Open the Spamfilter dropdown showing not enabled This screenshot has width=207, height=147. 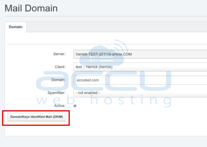(140, 93)
